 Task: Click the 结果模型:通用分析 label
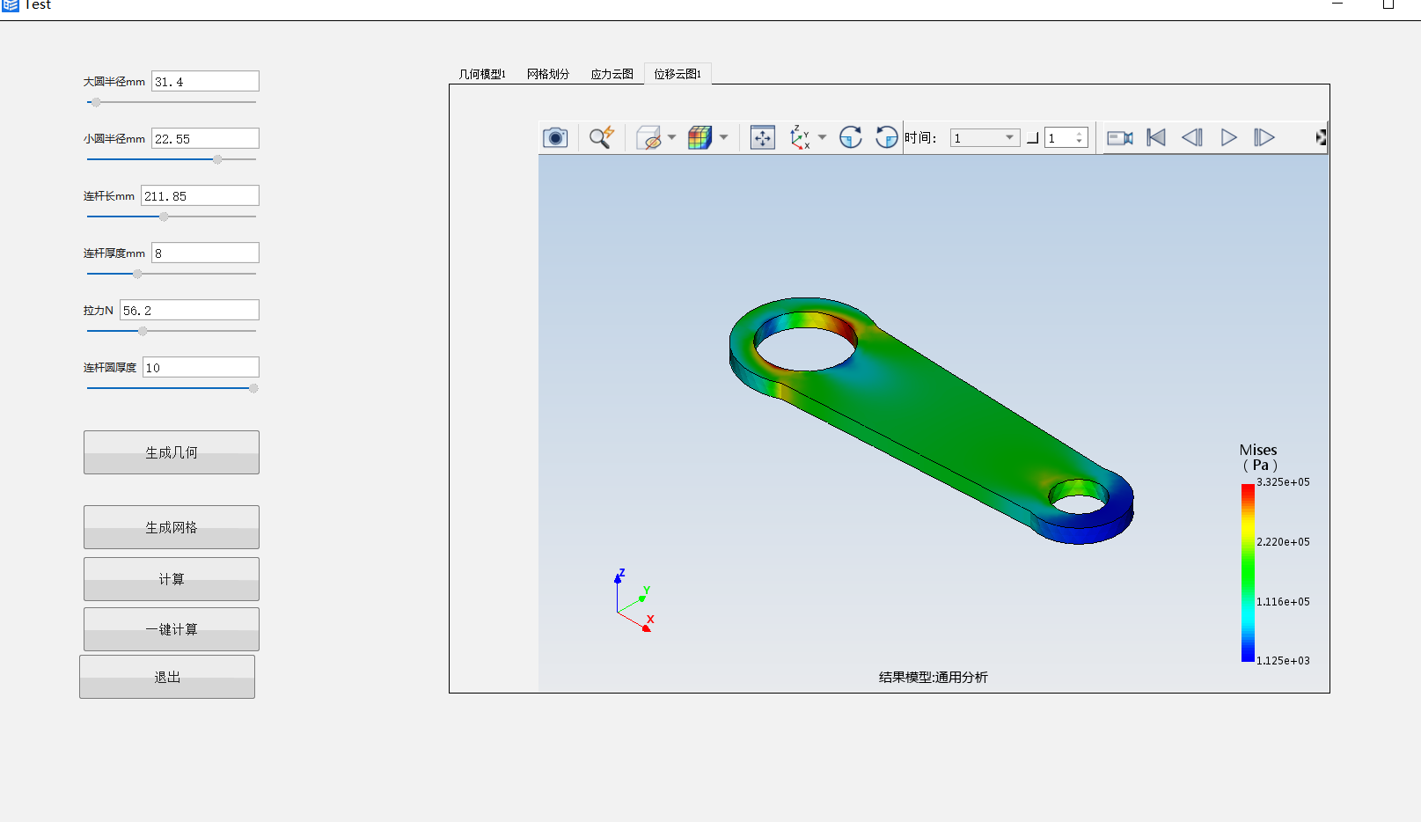coord(933,677)
